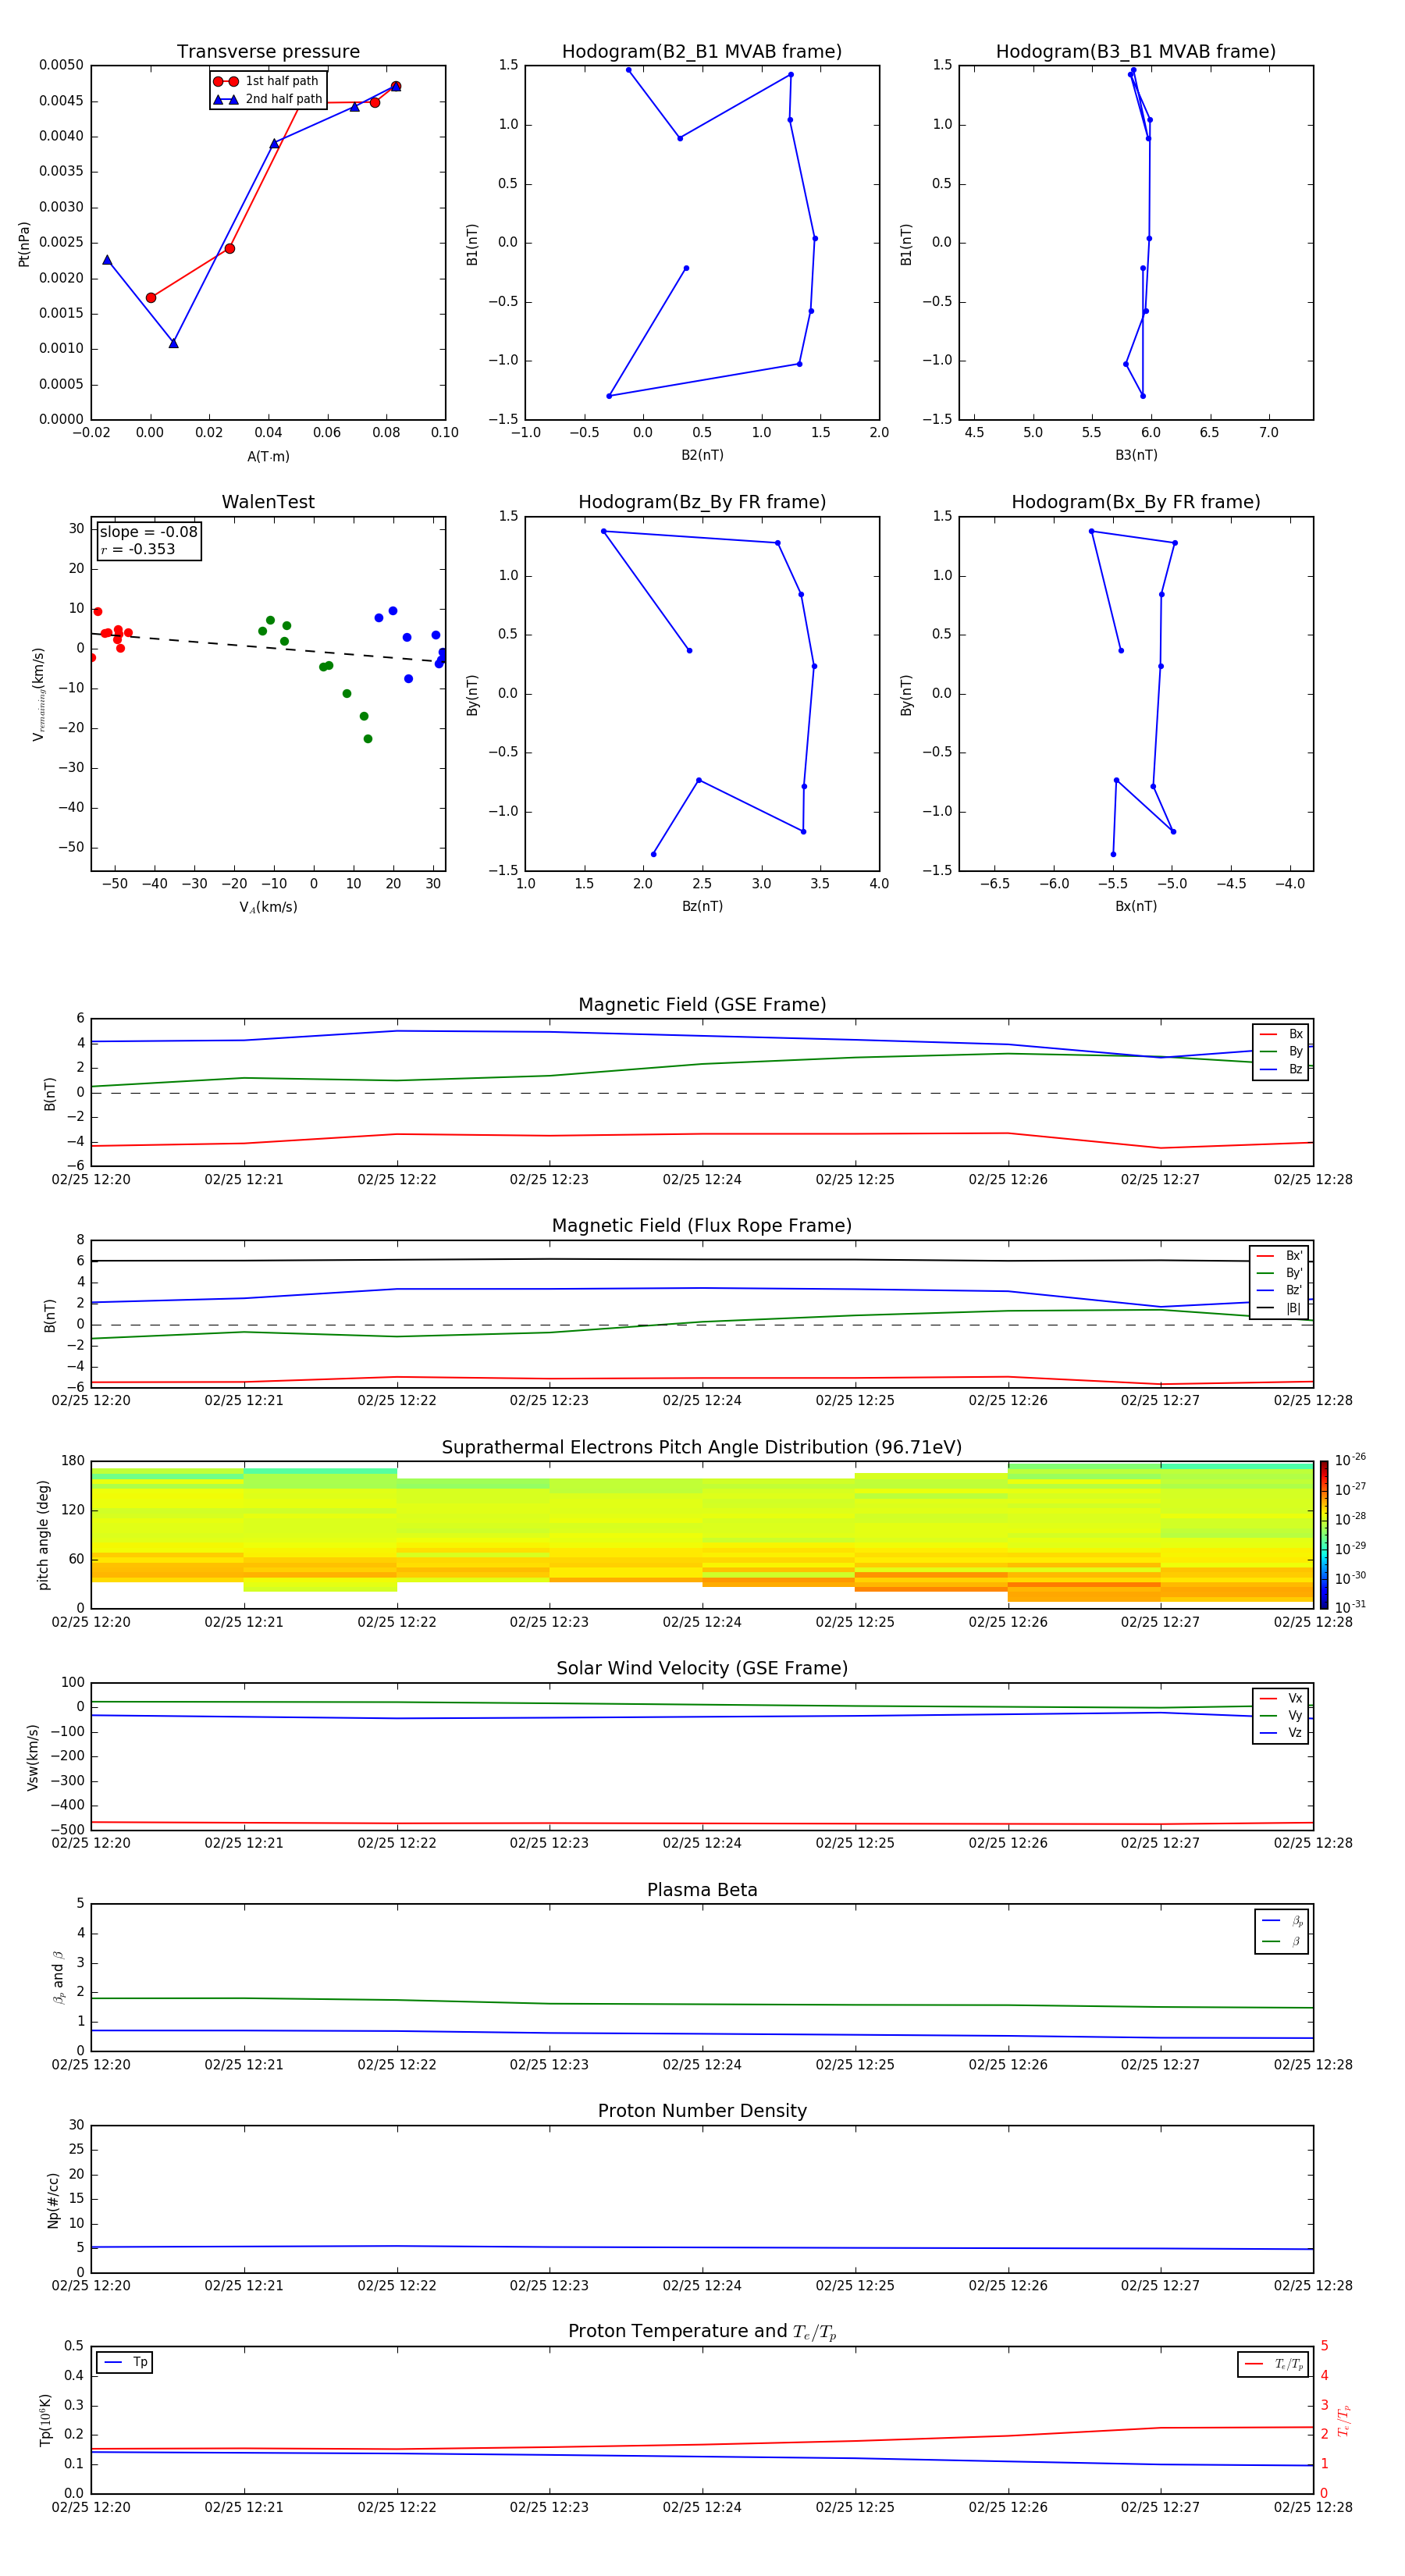Click 'slope = -0.08' annotation text
The height and width of the screenshot is (2576, 1405).
[x=149, y=532]
